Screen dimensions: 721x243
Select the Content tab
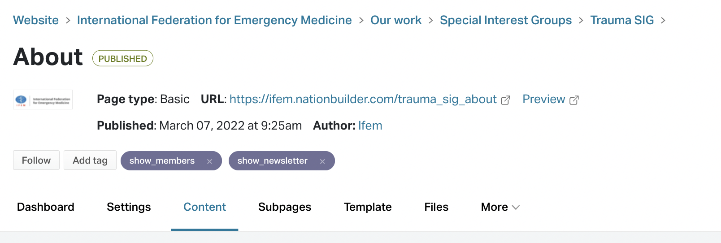click(x=204, y=207)
